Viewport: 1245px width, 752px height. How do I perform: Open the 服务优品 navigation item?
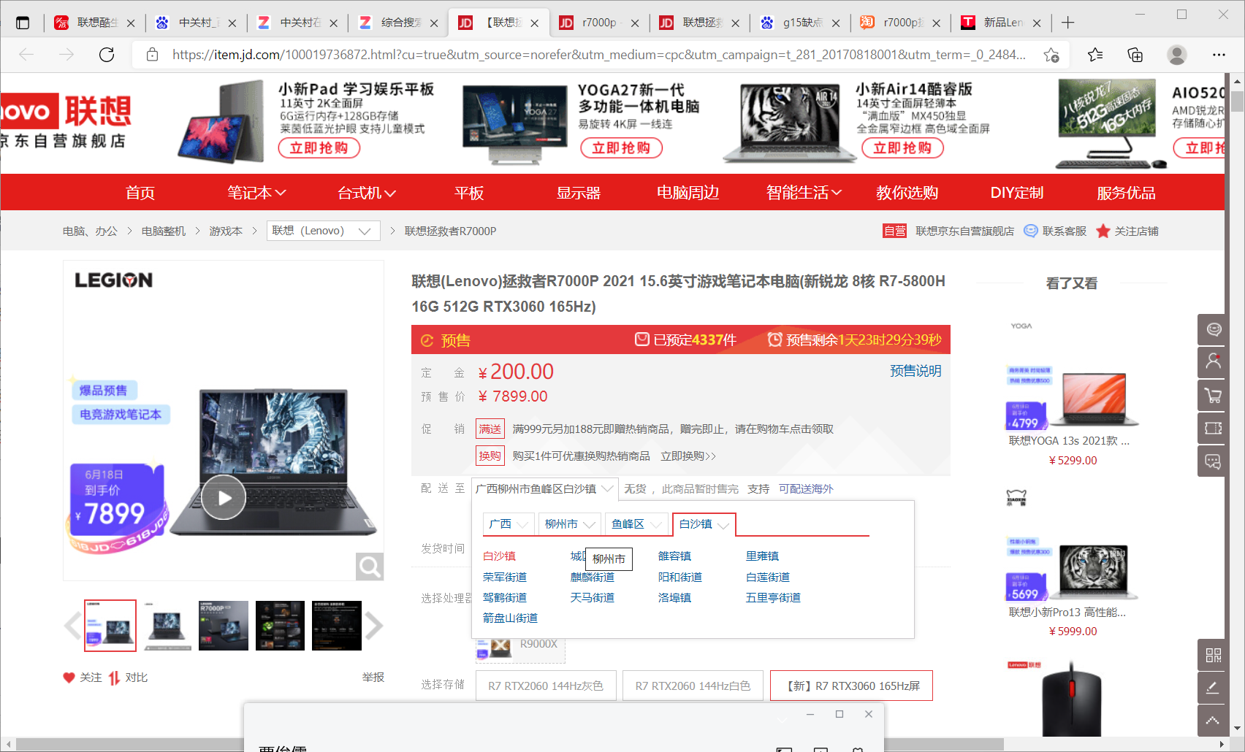[1127, 193]
